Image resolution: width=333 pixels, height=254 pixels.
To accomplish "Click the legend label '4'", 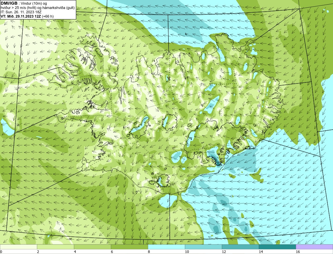I will 75,252.
